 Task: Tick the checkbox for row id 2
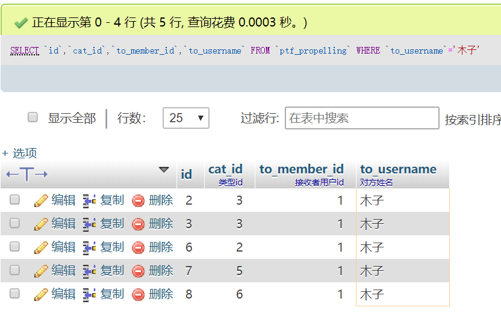coord(14,200)
